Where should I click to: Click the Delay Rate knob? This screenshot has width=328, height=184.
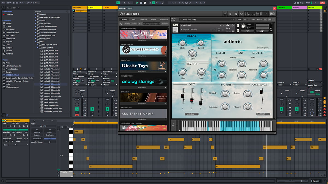(182, 42)
